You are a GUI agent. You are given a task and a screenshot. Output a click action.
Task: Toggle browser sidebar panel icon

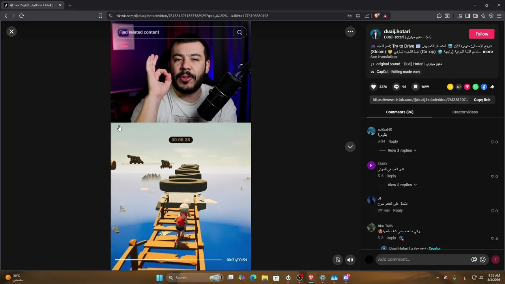coord(468,16)
